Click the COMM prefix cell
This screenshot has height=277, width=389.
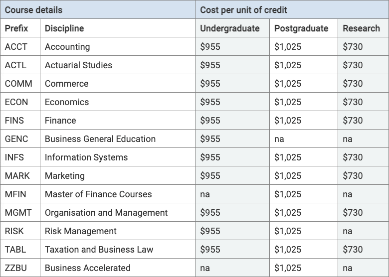[18, 84]
